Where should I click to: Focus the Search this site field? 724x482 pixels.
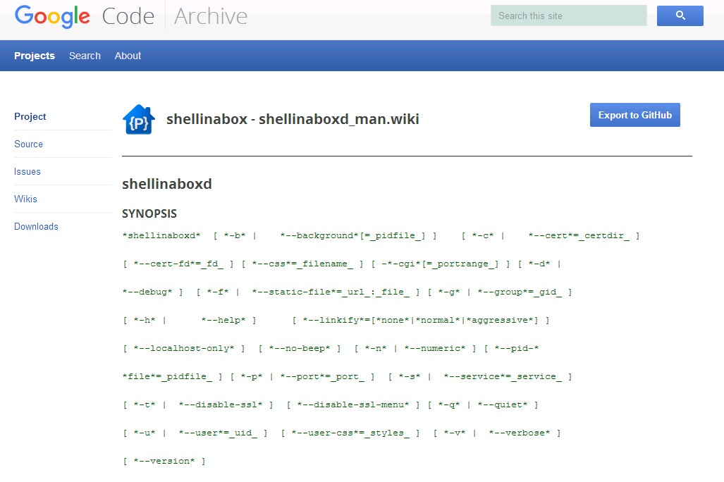(x=568, y=16)
